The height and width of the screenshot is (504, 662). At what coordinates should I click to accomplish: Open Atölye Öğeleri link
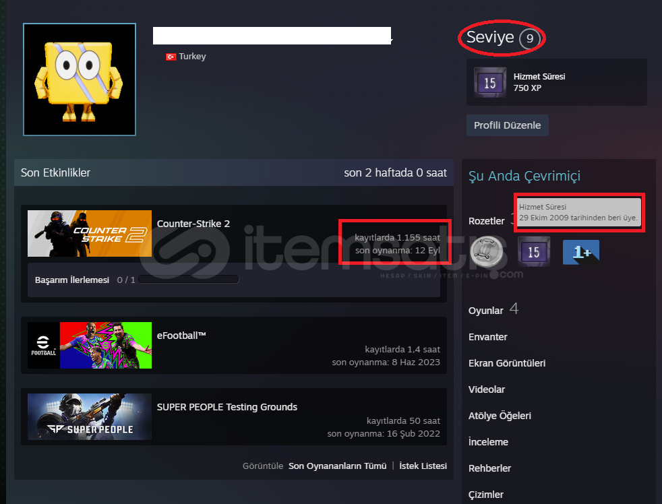pyautogui.click(x=500, y=416)
